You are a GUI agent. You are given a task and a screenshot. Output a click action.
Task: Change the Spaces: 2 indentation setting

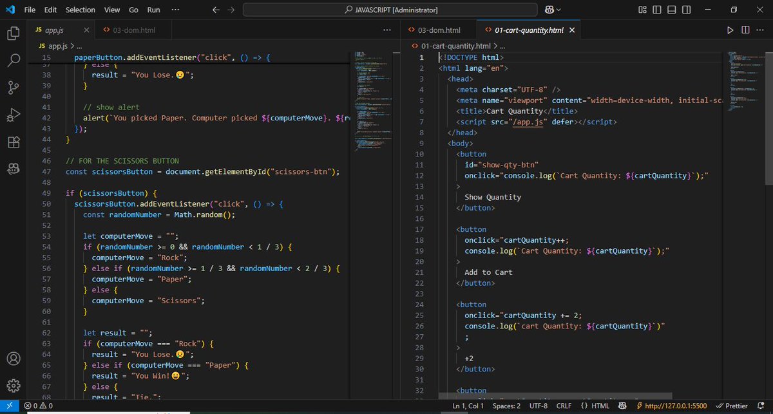click(507, 406)
